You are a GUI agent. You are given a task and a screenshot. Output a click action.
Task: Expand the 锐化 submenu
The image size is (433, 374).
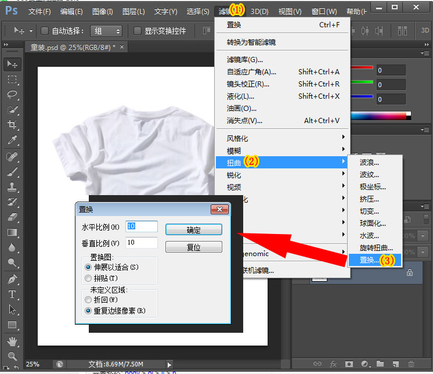[x=282, y=175]
